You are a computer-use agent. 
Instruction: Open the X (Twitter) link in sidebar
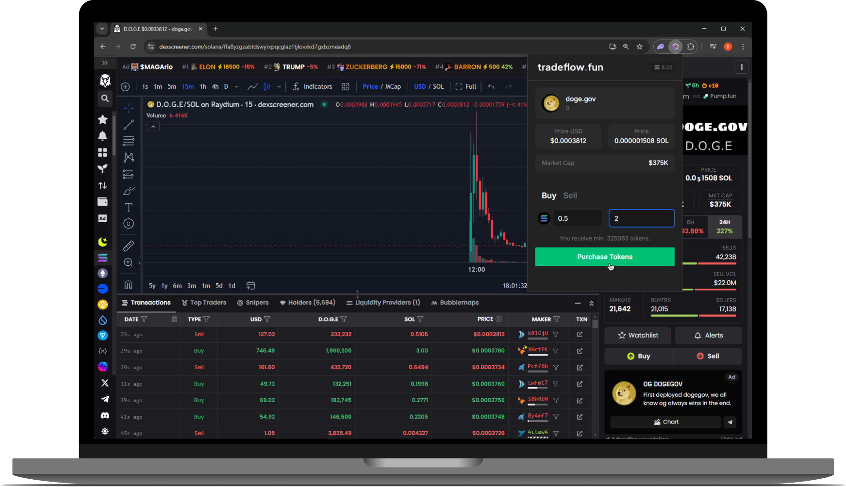[x=105, y=383]
